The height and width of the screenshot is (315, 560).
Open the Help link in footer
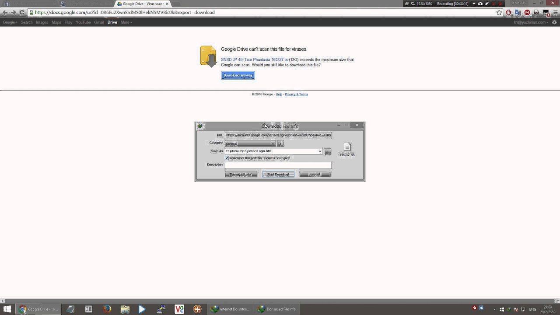coord(279,94)
